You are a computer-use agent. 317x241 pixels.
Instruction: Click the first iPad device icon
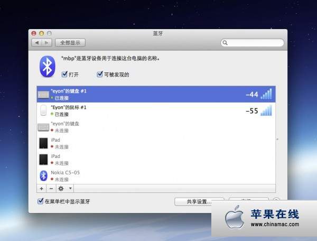[43, 143]
